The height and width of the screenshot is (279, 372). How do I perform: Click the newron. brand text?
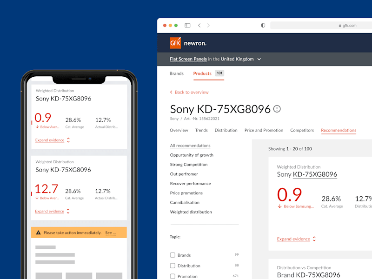(195, 43)
